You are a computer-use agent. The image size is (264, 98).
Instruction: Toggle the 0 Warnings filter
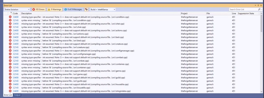55,9
